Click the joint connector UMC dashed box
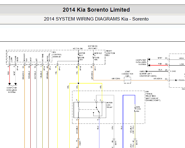 pyautogui.click(x=127, y=80)
